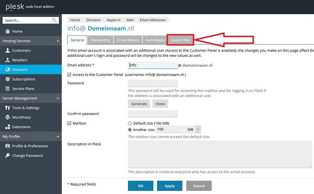Viewport: 314px width, 194px height.
Task: Switch to the General tab
Action: [x=77, y=40]
